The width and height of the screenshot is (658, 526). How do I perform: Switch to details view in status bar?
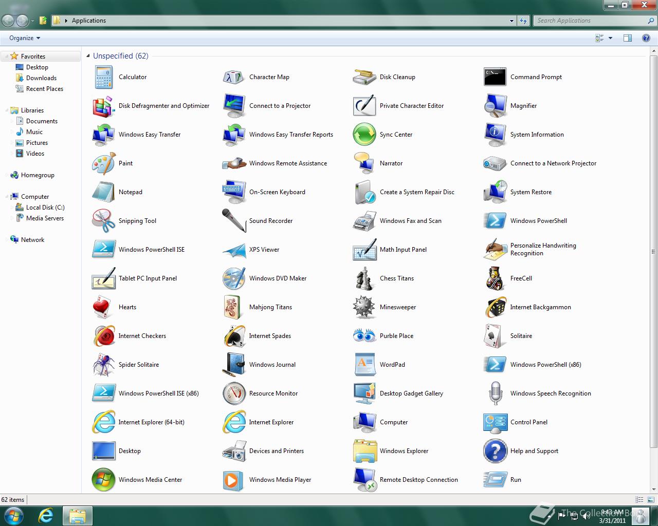click(639, 499)
